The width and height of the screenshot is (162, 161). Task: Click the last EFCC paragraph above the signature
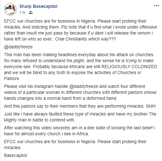pos(75,145)
